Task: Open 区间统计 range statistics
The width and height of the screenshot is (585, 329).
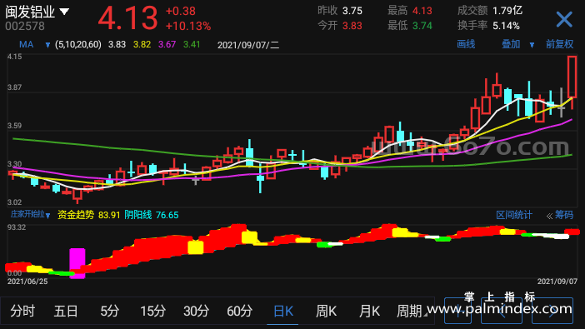Action: pos(514,215)
